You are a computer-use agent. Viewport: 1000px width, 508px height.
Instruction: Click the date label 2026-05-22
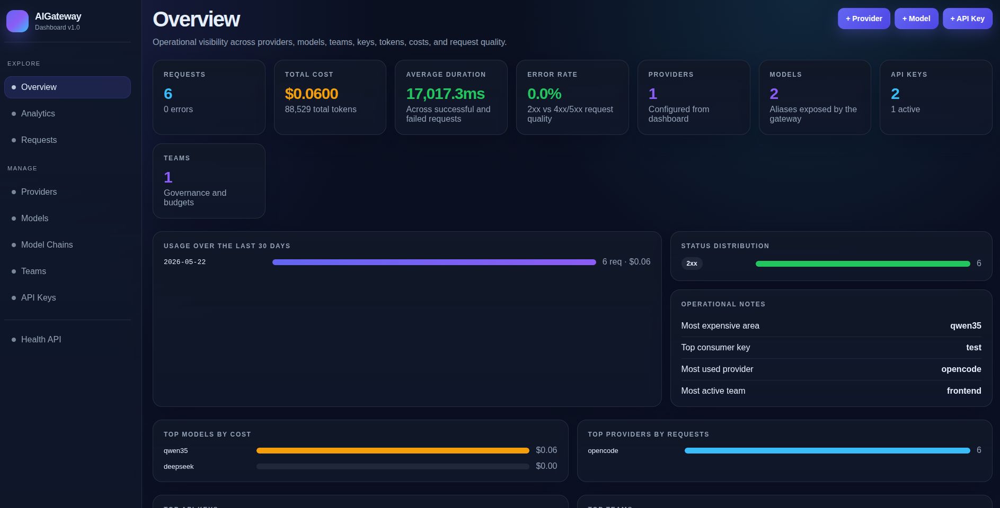(x=185, y=262)
